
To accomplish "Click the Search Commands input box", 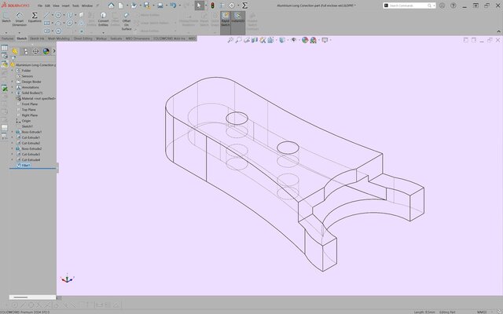I will coord(442,5).
